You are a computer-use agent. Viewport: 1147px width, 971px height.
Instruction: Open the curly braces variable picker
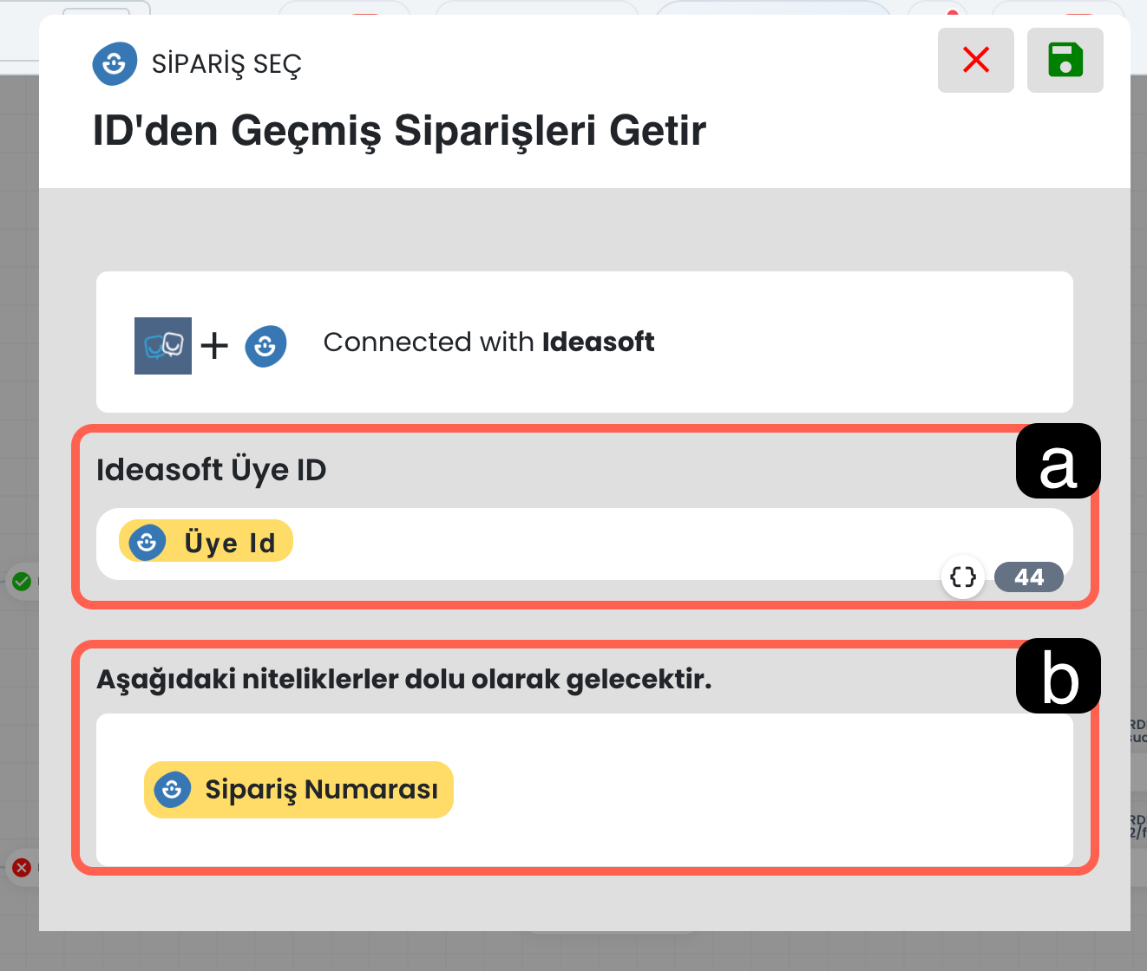tap(963, 577)
